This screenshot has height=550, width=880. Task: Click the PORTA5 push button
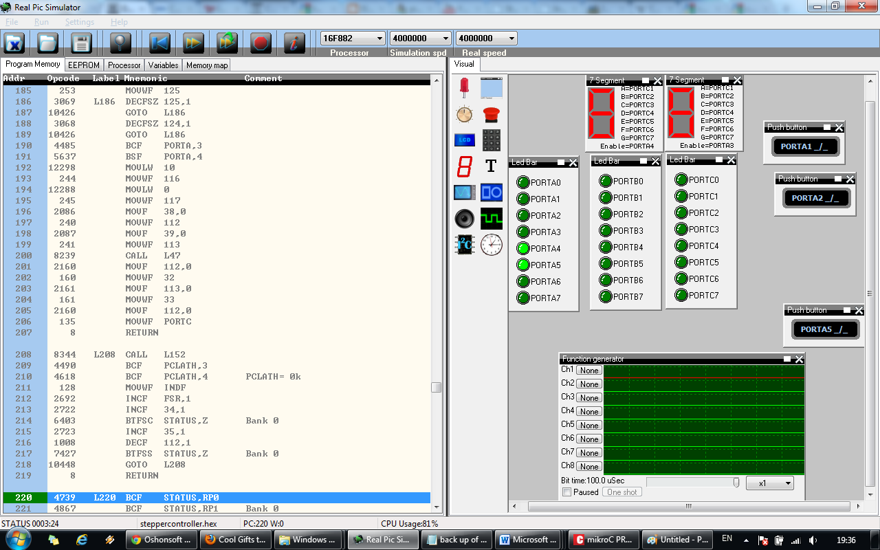(824, 329)
